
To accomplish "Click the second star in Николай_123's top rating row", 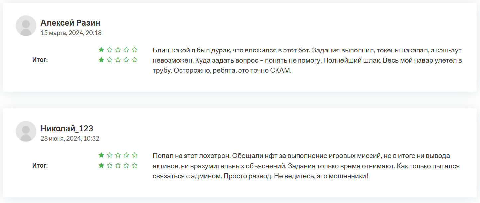I will (x=110, y=155).
